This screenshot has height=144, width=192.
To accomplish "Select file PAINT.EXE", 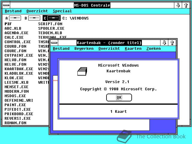I will pyautogui.click(x=15, y=105).
